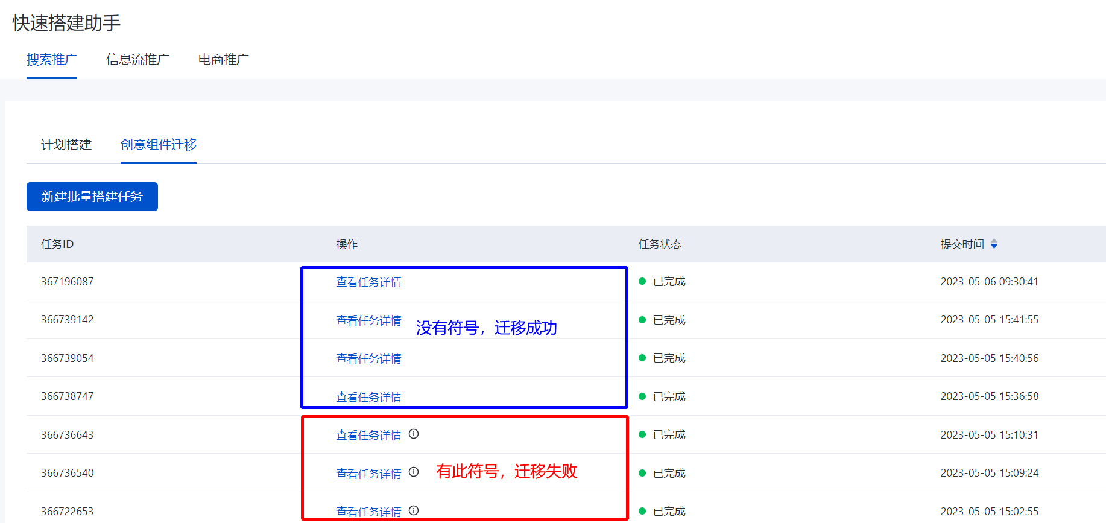Switch to the 搜索推广 tab
Screen dimensions: 1106x523
coord(51,59)
